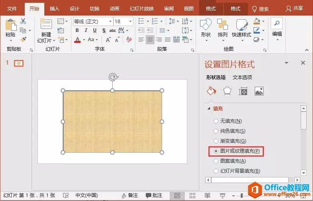Open the Picture icon tab in pane
This screenshot has height=201, width=313.
[259, 91]
